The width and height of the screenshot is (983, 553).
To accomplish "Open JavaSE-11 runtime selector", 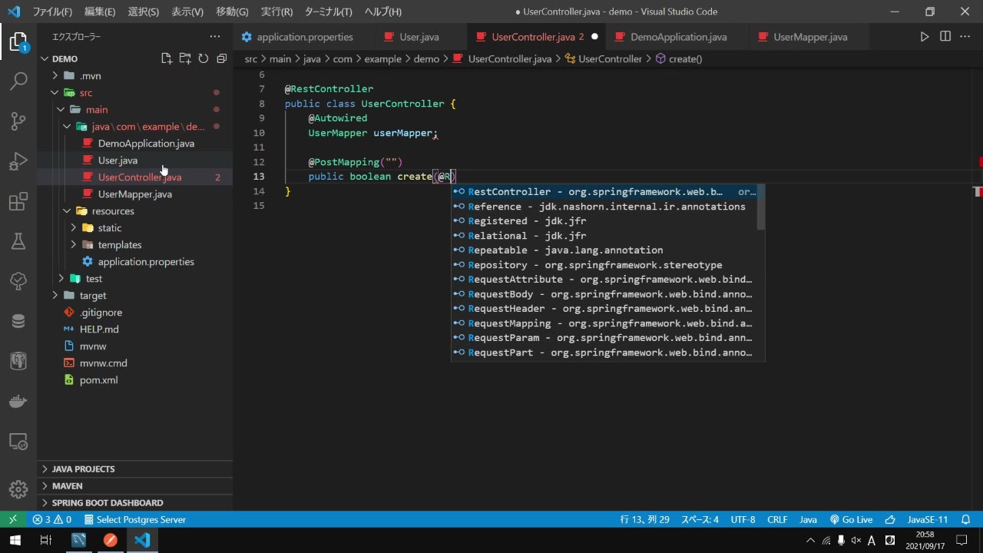I will [928, 519].
